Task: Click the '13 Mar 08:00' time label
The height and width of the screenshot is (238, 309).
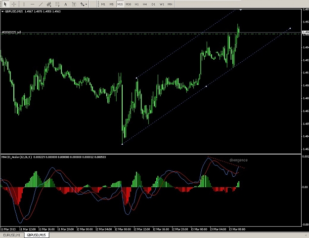Action: tap(237, 229)
